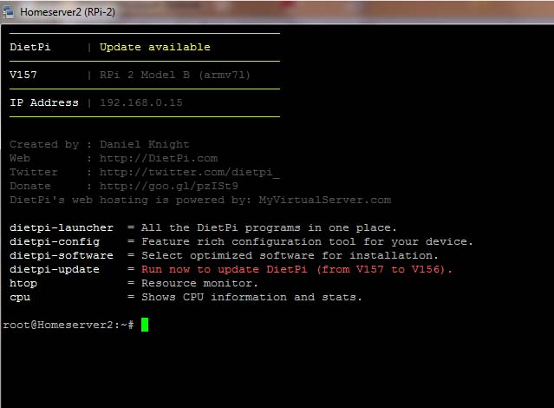Click red 'Run now to update DietPi' message

[x=297, y=269]
